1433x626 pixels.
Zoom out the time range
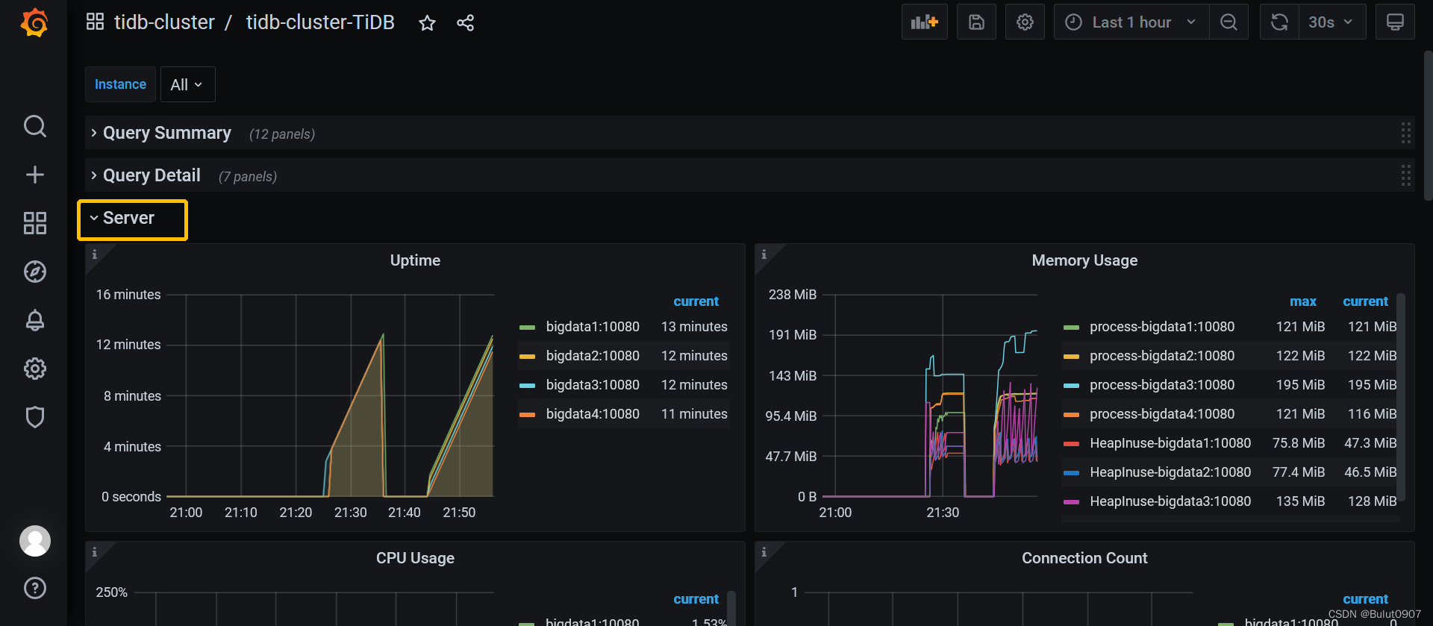click(1228, 22)
